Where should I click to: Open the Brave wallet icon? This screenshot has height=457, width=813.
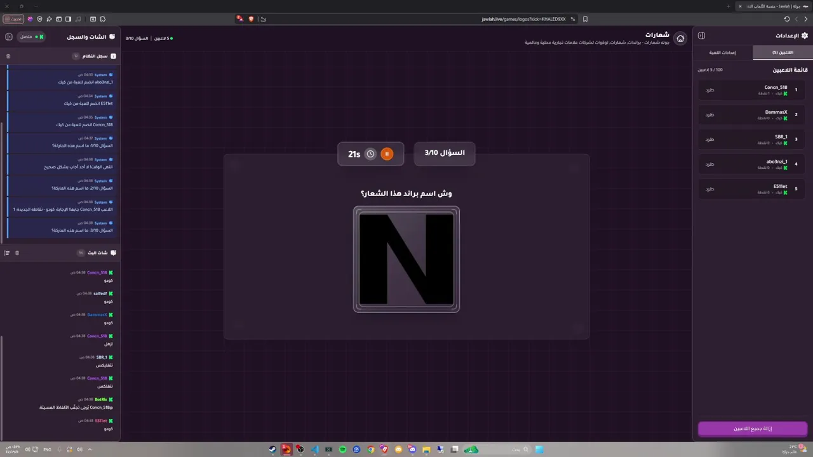click(58, 19)
